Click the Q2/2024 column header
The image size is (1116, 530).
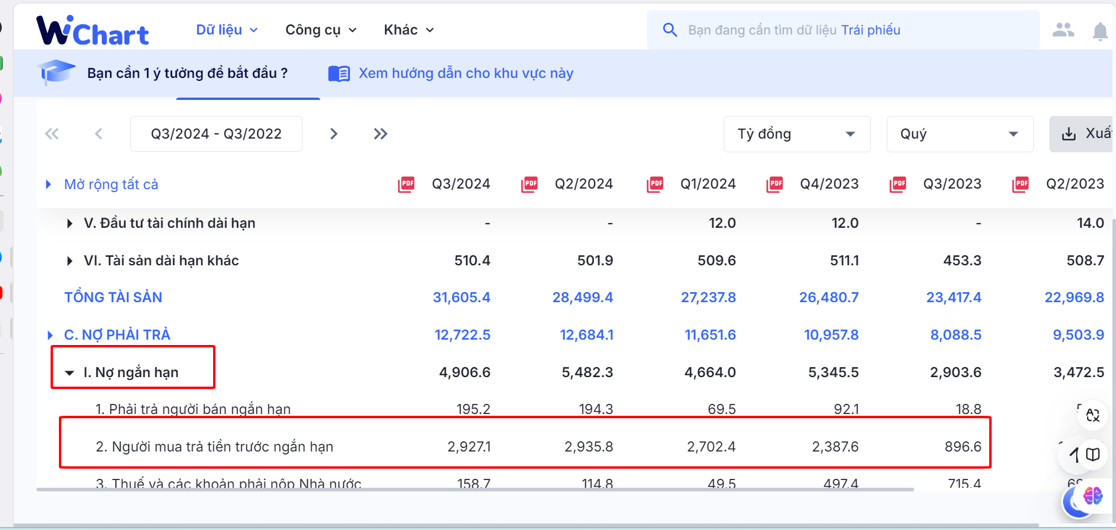pos(584,184)
